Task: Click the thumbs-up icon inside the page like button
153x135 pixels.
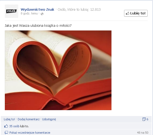Action: coord(128,13)
